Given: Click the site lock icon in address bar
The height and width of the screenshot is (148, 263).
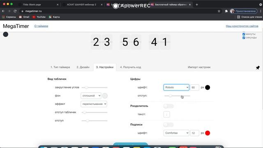Looking at the screenshot, I should pos(22,11).
